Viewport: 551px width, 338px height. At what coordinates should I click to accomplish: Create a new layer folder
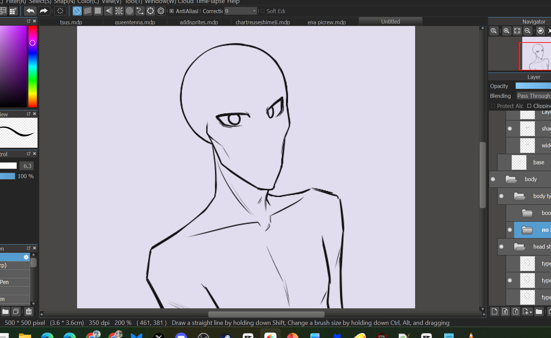click(x=539, y=311)
